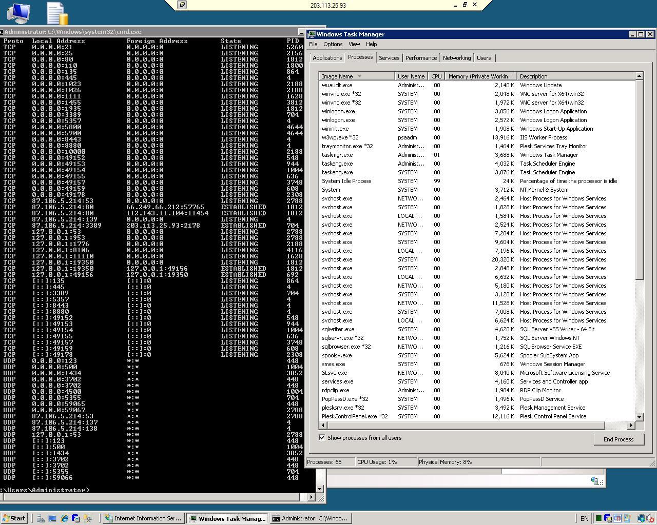Select the taskmgr.exe process row
This screenshot has width=657, height=525.
(477, 155)
